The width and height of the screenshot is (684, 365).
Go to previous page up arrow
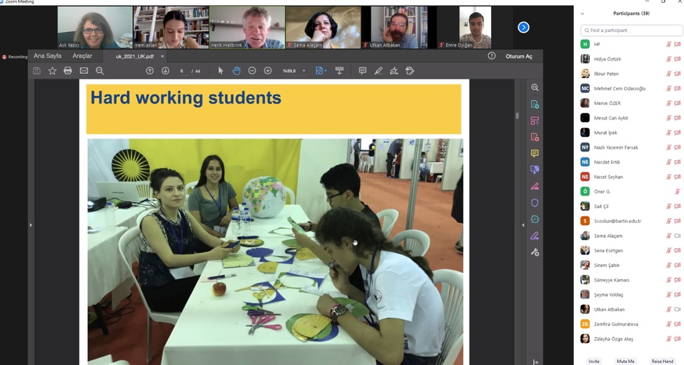(x=150, y=71)
